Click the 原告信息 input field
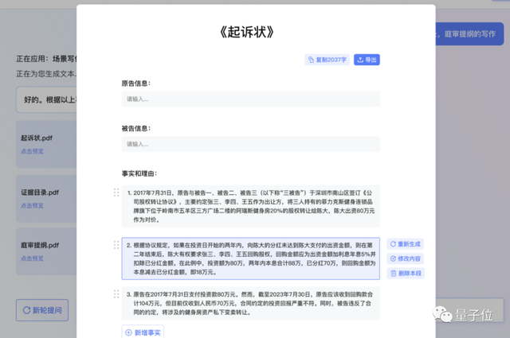 coord(251,99)
